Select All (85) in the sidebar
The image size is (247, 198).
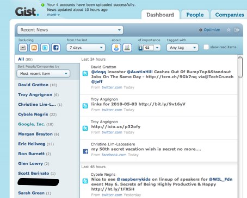(x=26, y=59)
